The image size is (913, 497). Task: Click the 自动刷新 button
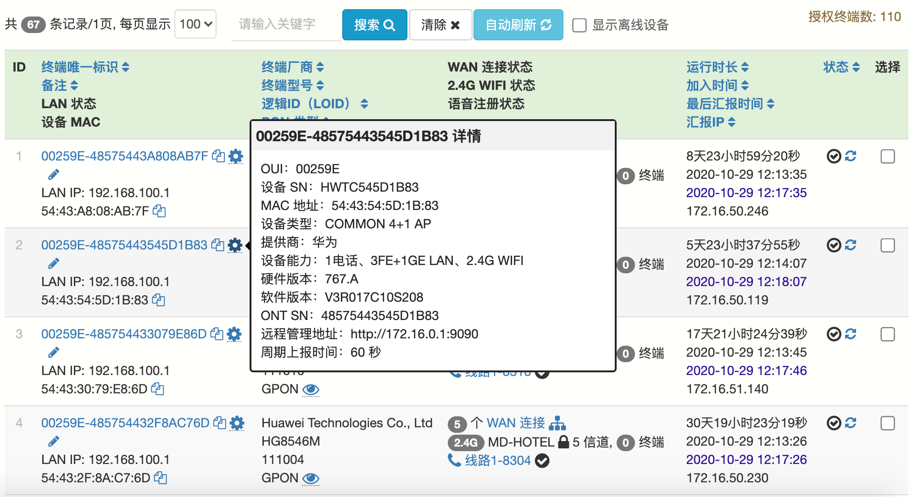(x=518, y=25)
